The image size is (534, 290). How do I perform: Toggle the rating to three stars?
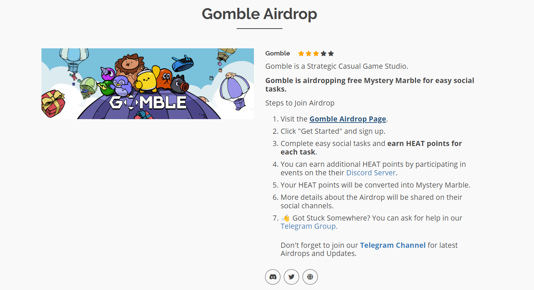point(316,53)
